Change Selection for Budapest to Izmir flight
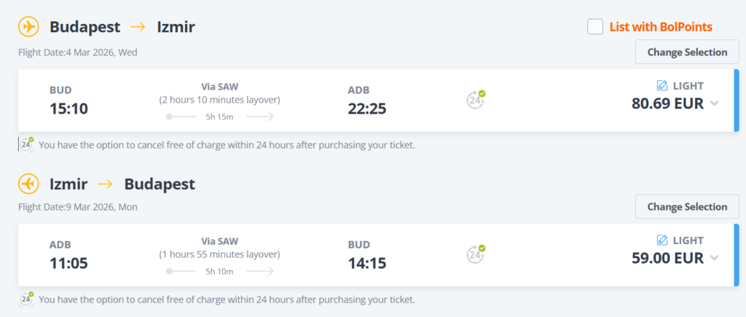 pos(687,52)
